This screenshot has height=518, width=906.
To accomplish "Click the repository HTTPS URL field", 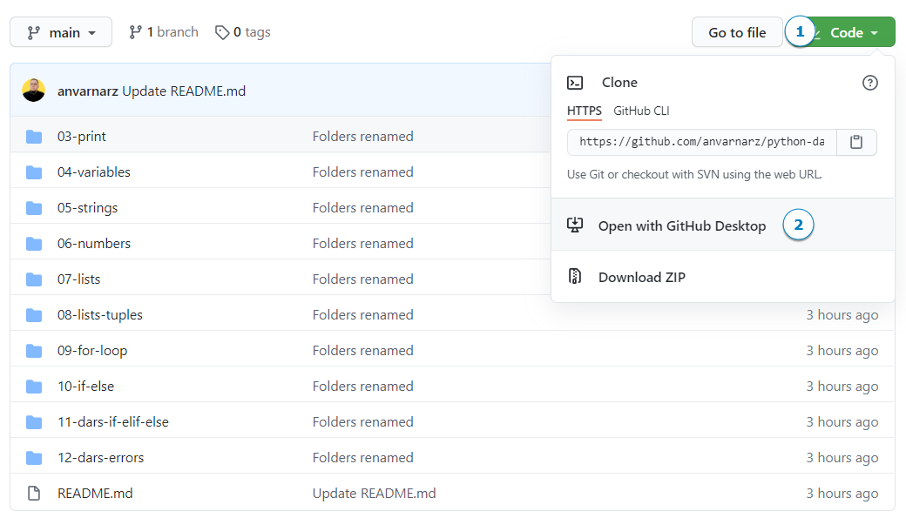I will point(701,142).
